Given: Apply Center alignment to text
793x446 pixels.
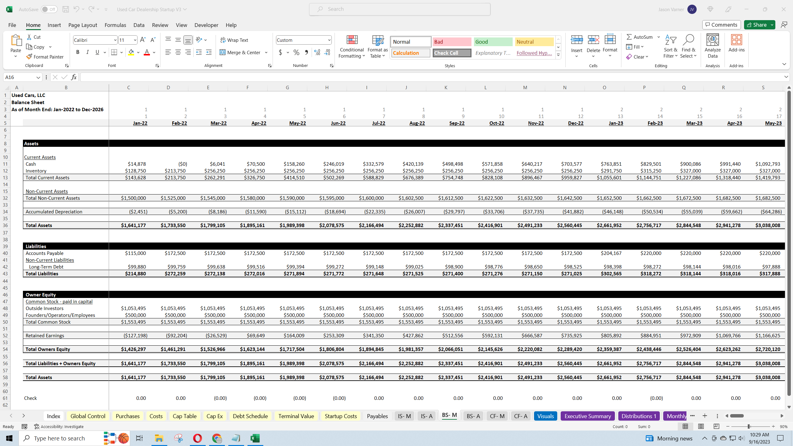Looking at the screenshot, I should [178, 52].
